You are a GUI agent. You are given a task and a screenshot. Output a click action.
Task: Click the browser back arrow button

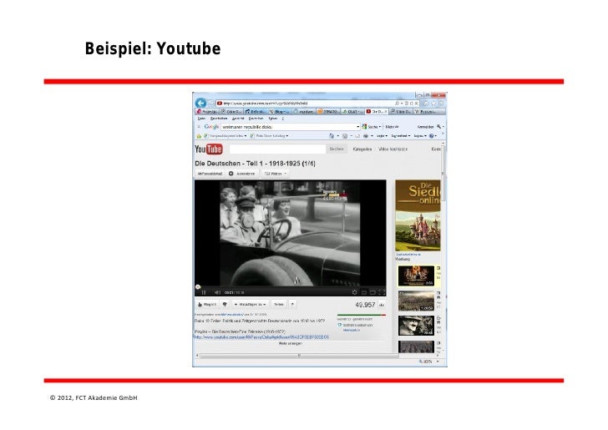(x=200, y=104)
